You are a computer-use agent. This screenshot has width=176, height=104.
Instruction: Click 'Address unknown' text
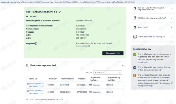tap(84, 21)
